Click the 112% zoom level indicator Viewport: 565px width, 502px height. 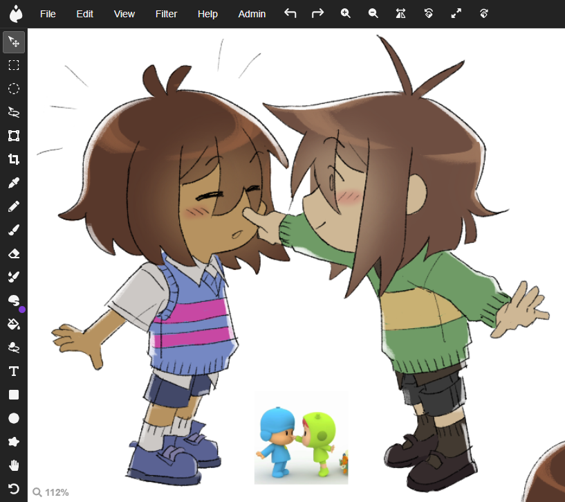pos(50,492)
